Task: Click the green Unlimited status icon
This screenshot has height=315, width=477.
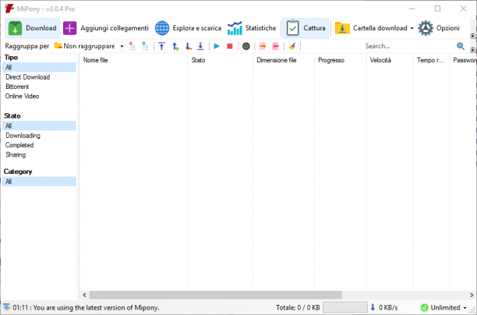Action: coord(424,308)
